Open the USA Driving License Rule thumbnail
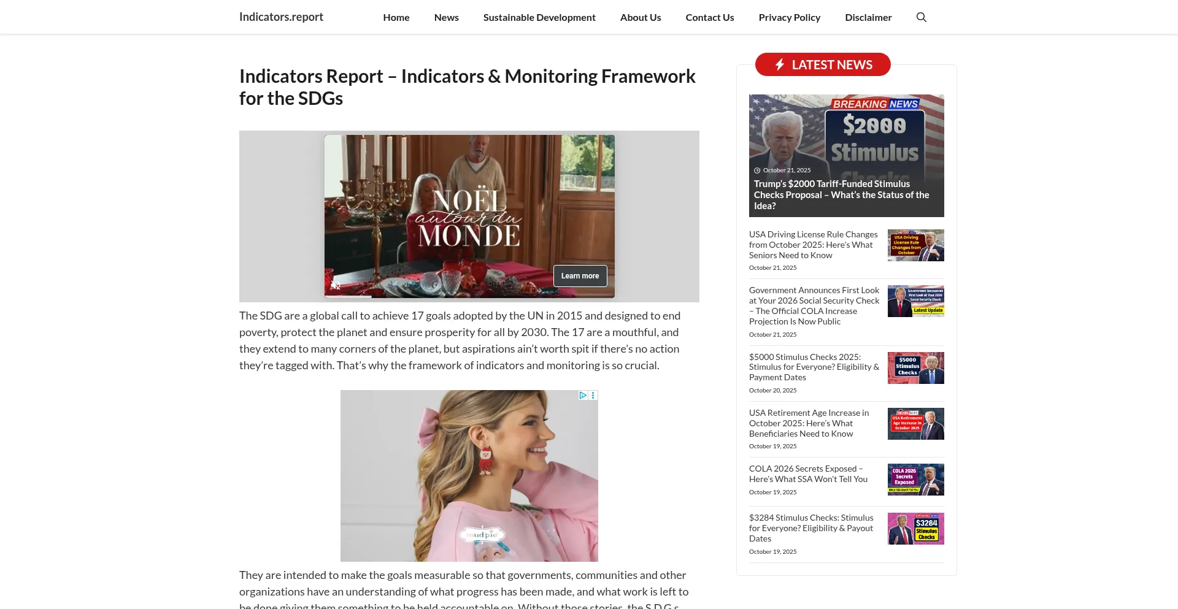 (915, 245)
